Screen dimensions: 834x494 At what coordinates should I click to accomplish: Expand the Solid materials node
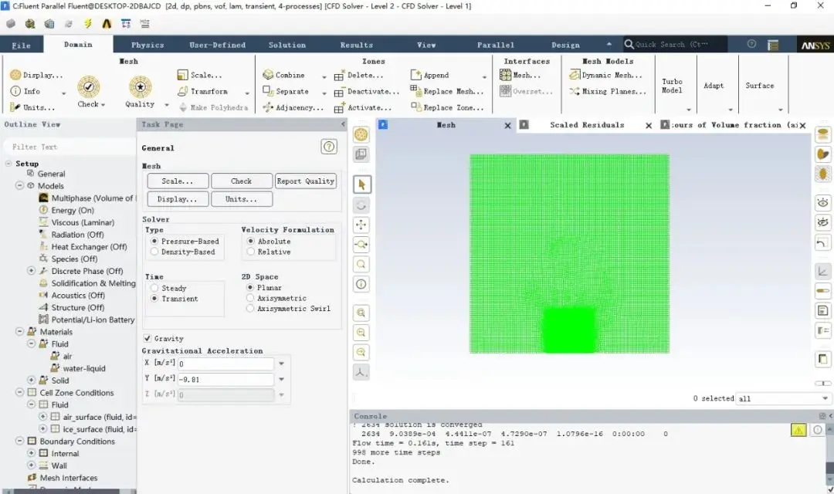coord(32,381)
